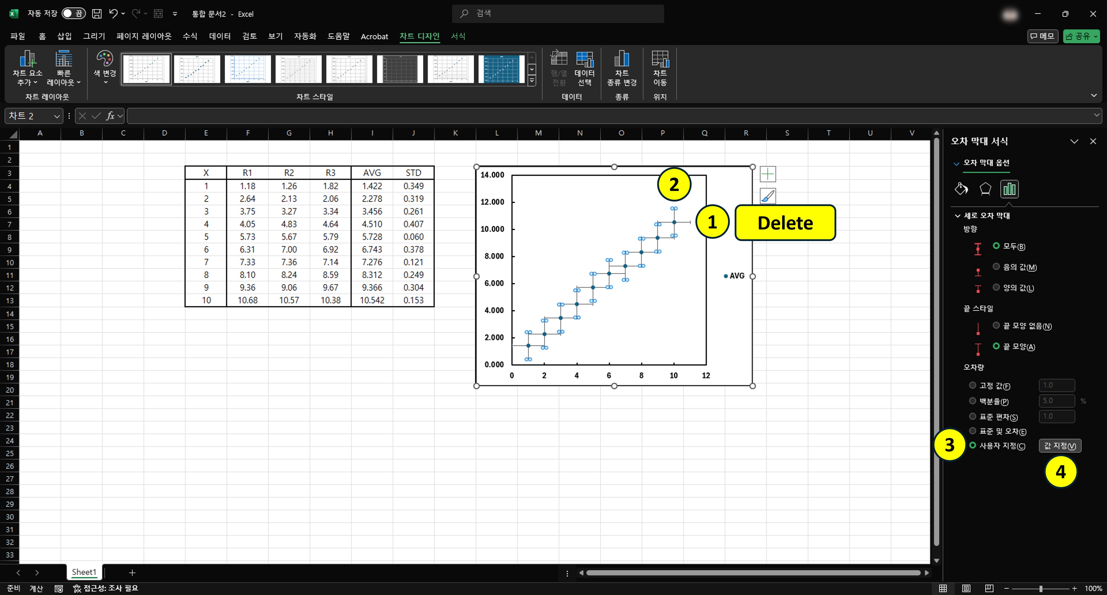Screen dimensions: 1107x595
Task: Expand the chart styles gallery more arrow
Action: [532, 80]
